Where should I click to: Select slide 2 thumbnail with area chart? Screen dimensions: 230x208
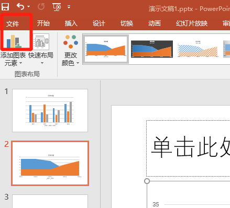coord(50,164)
